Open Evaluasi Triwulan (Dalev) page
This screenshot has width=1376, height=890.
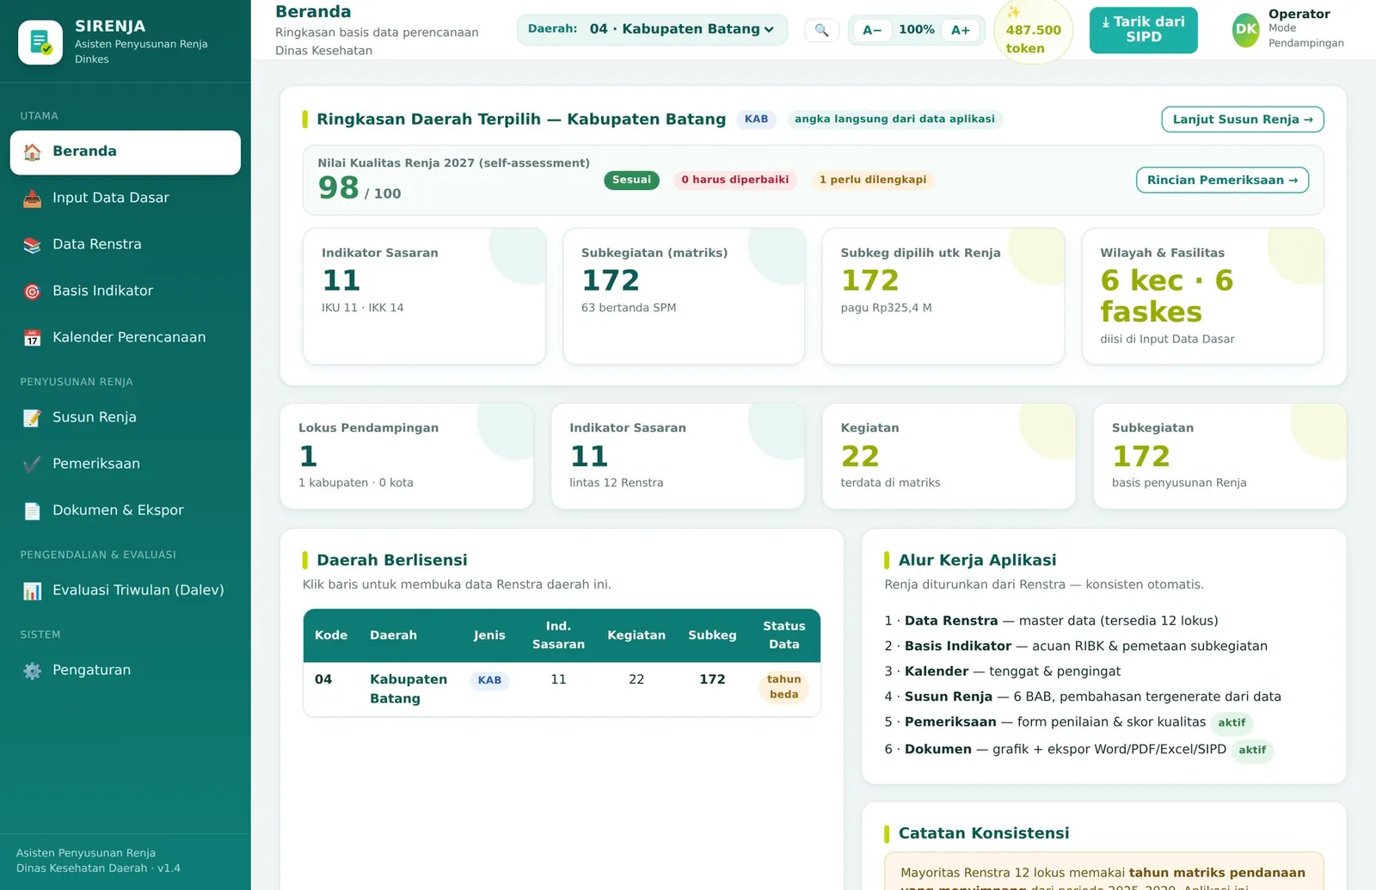126,590
